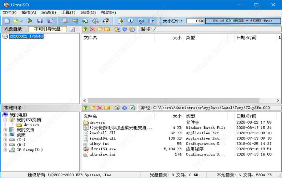Select UltraISO.exe in the local file list
Viewport: 282px width, 178px height.
102,149
